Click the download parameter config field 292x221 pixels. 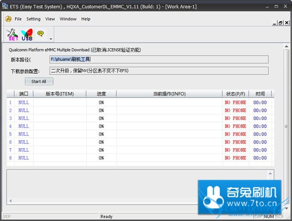(x=159, y=71)
